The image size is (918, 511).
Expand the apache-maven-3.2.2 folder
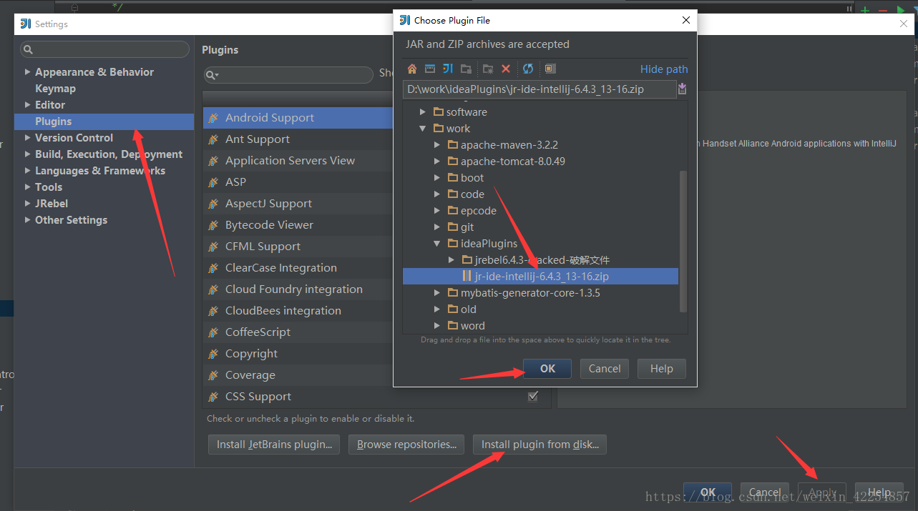click(437, 145)
